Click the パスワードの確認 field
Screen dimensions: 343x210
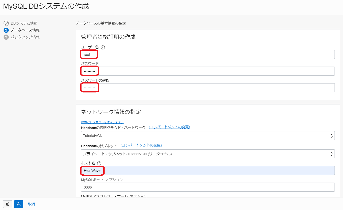(207, 88)
